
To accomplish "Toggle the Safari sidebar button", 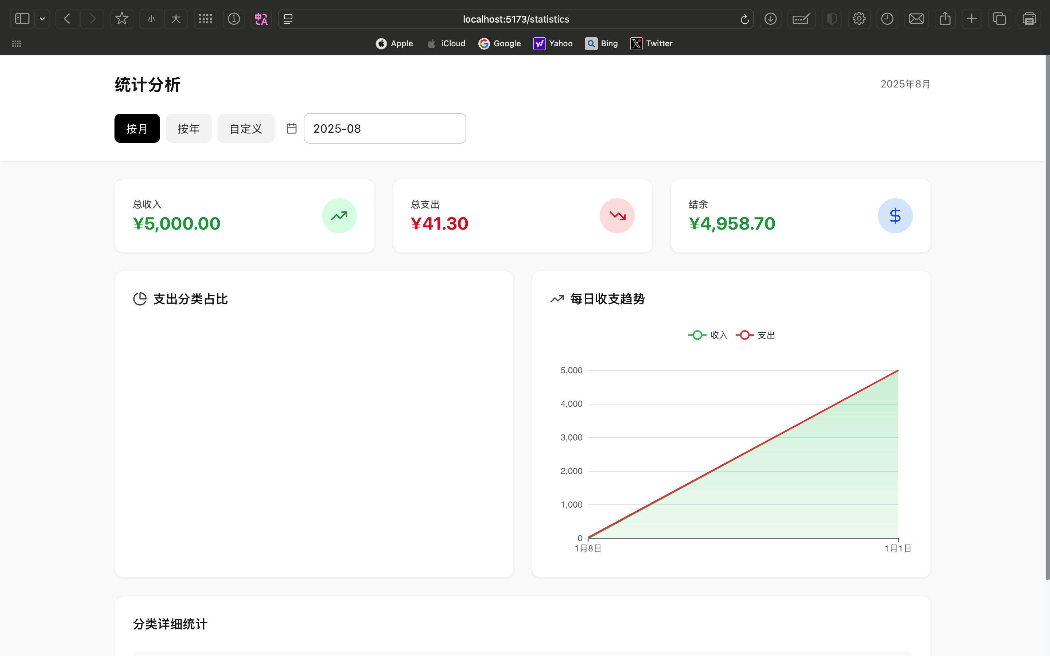I will click(x=22, y=19).
